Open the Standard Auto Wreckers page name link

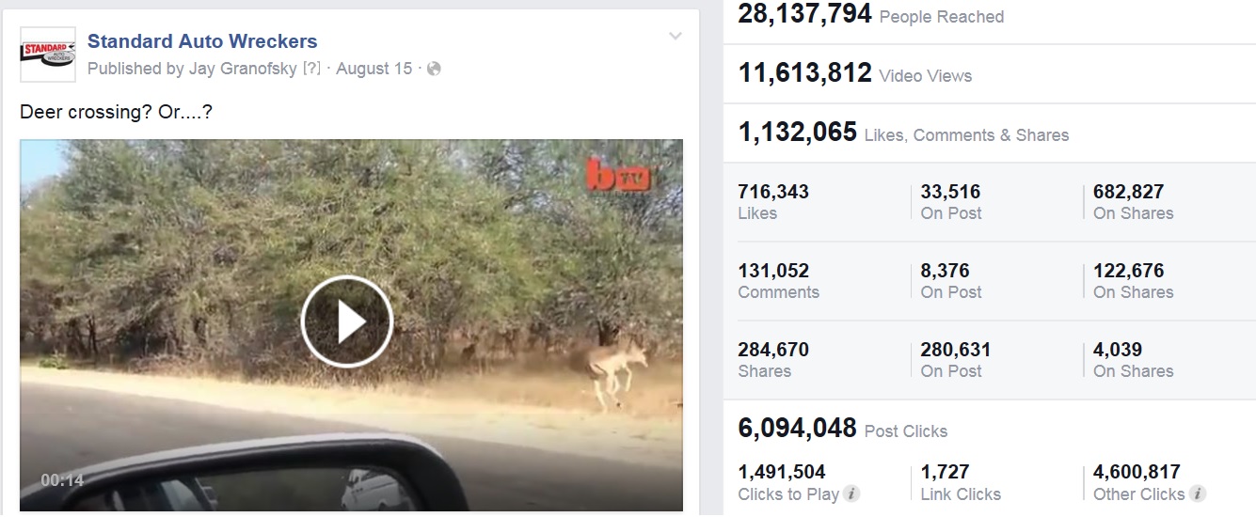click(202, 41)
